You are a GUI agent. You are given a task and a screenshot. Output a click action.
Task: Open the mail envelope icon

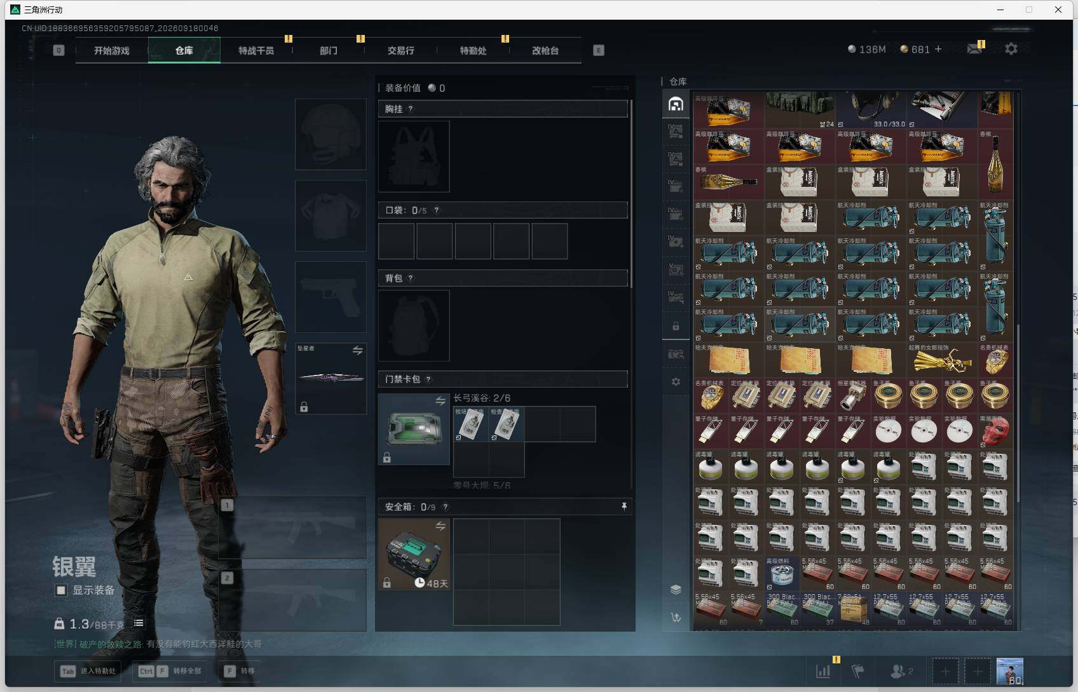[x=974, y=49]
